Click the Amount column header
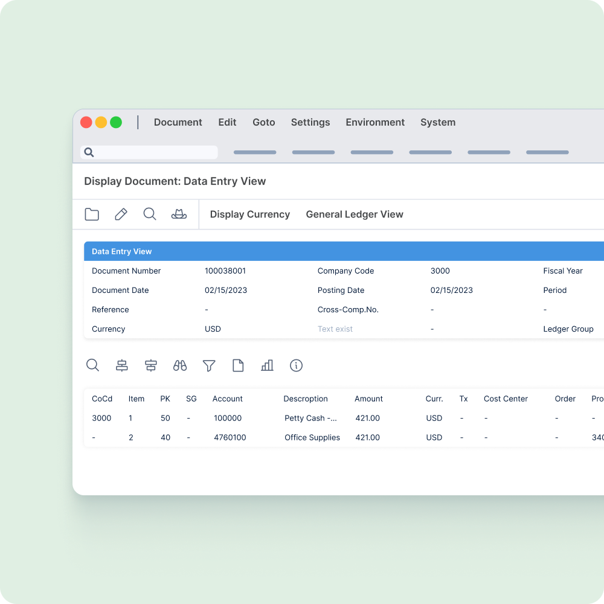Viewport: 604px width, 604px height. [368, 399]
